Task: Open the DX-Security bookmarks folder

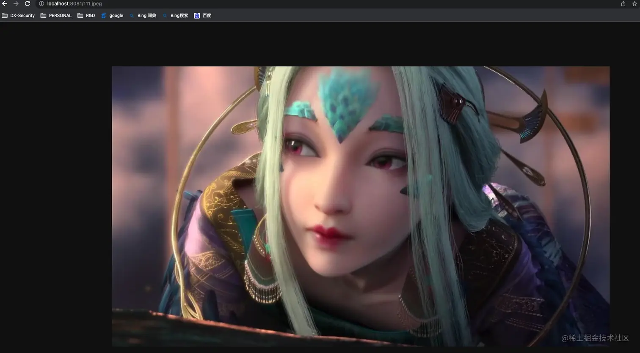Action: click(x=18, y=15)
